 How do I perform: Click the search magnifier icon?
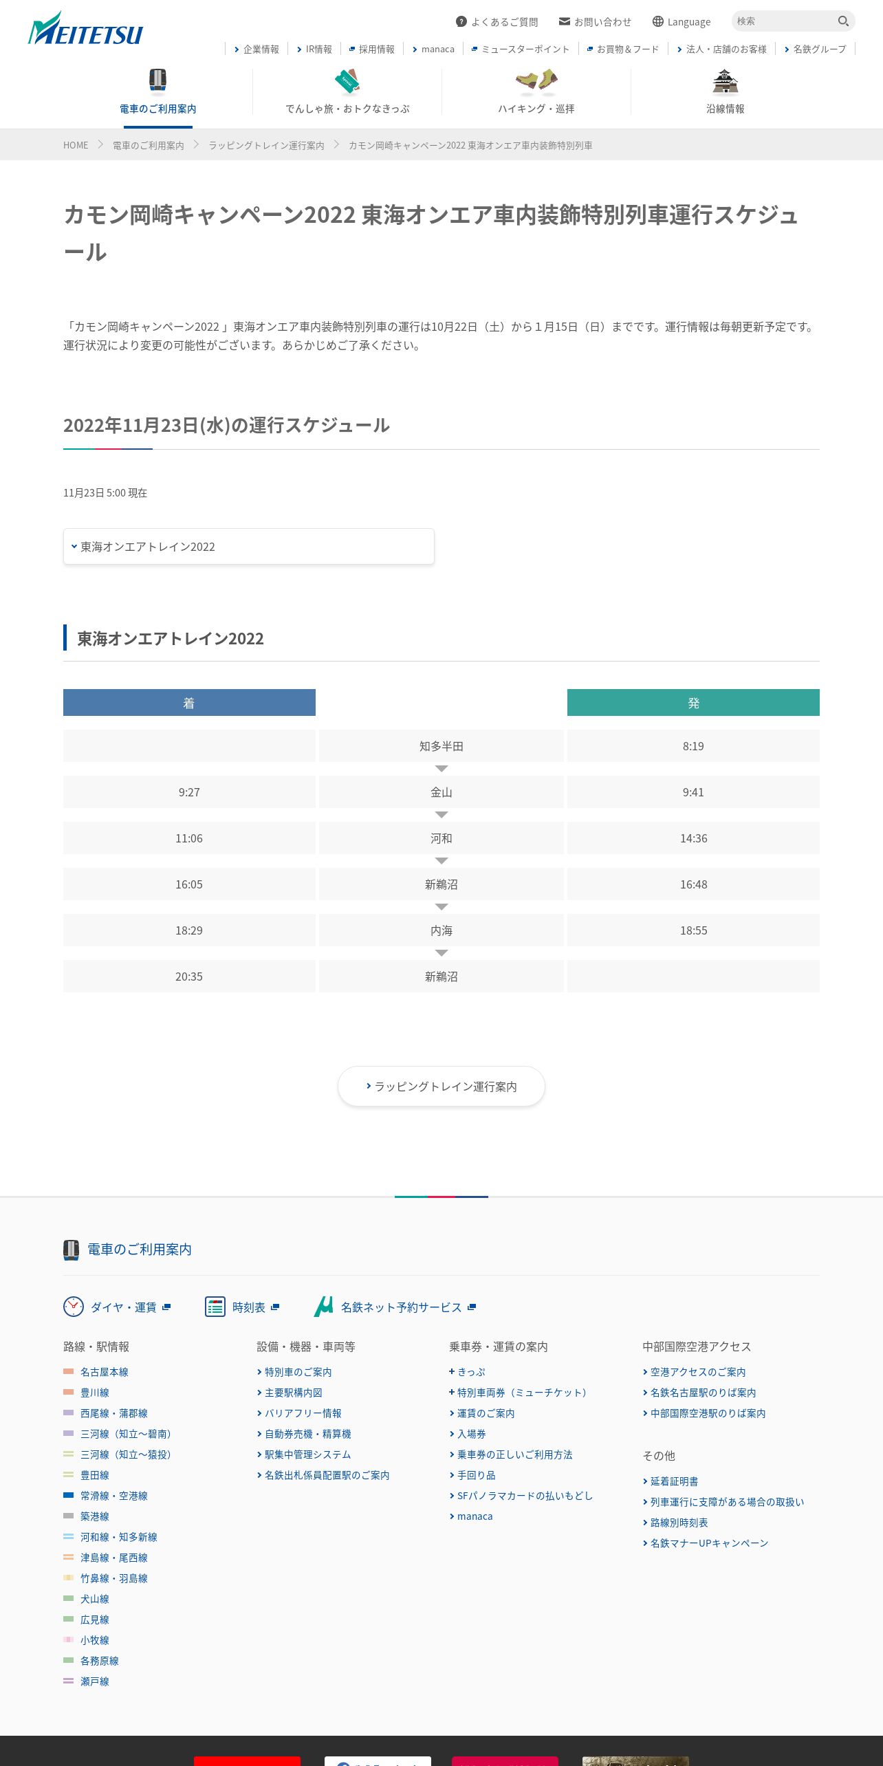[843, 21]
